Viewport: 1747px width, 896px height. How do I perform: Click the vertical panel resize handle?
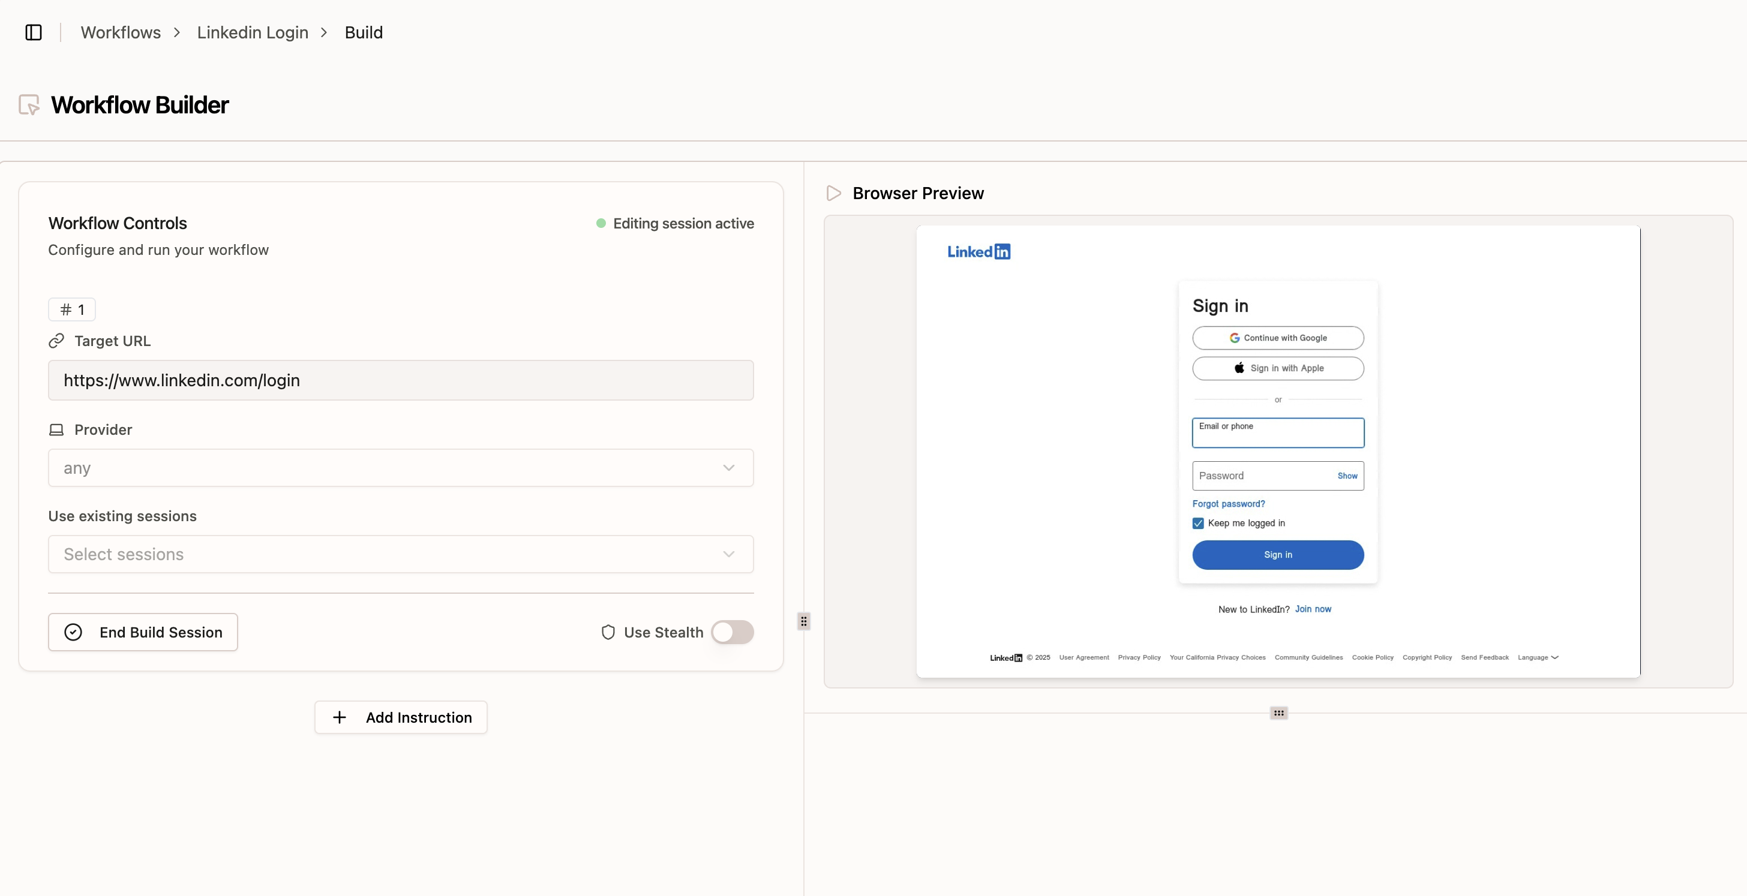click(804, 621)
